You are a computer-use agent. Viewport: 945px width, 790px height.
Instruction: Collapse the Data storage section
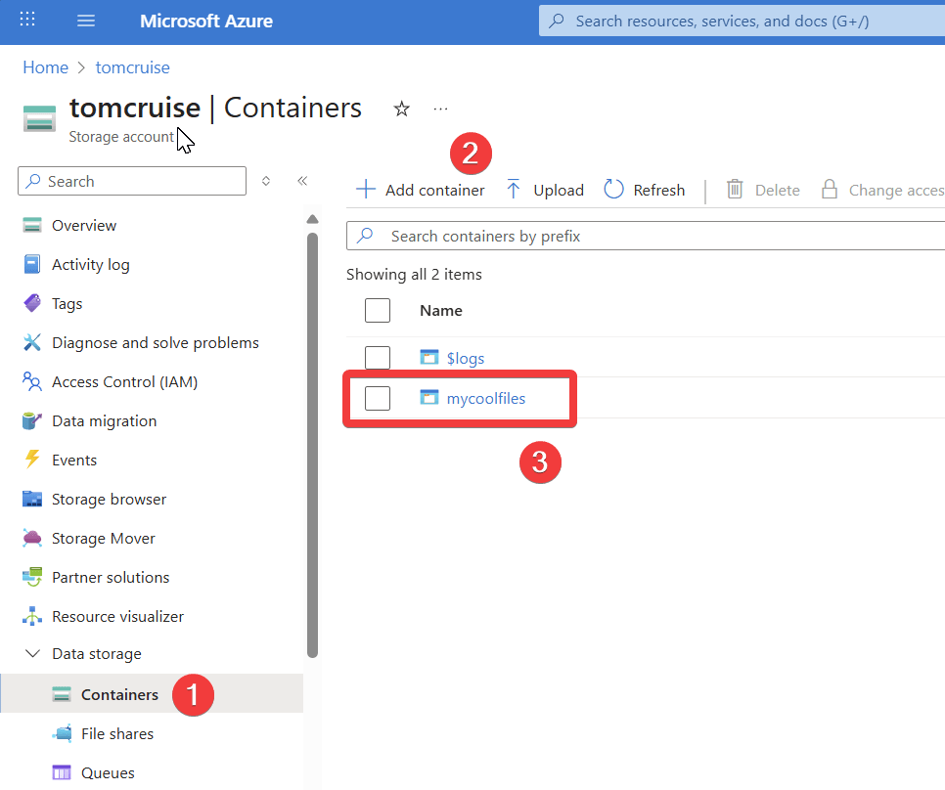33,654
